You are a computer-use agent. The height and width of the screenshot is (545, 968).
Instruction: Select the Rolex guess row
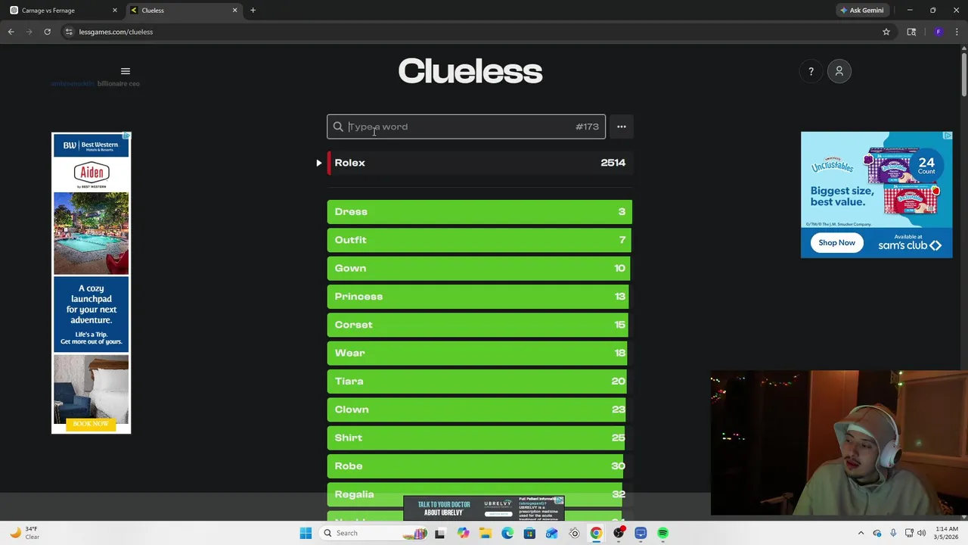pyautogui.click(x=479, y=163)
